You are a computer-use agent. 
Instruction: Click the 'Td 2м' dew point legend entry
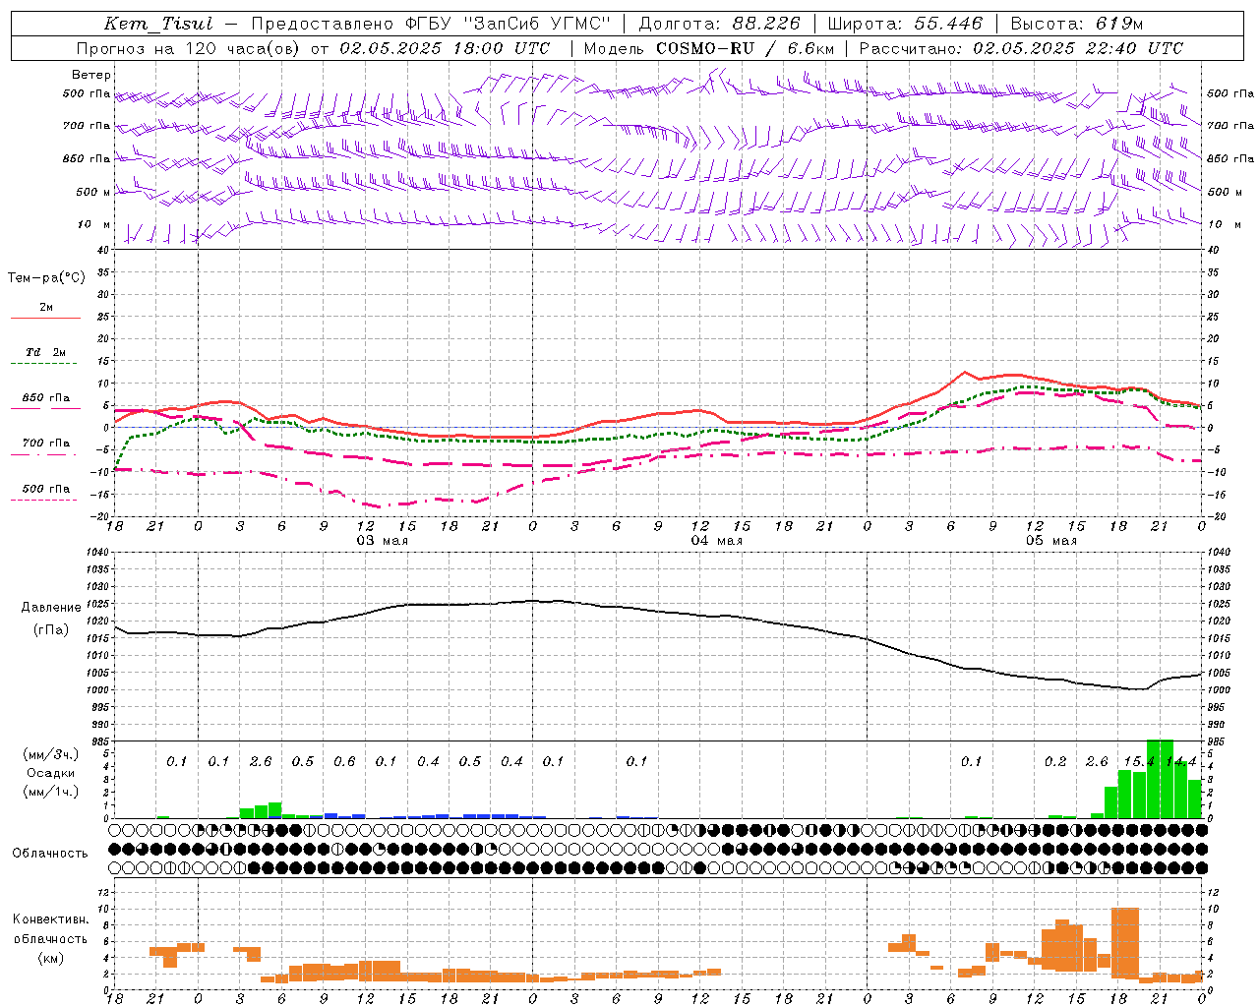(46, 352)
